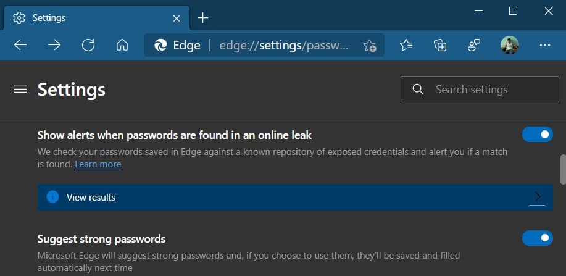Viewport: 566px width, 276px height.
Task: Open the Settings hamburger menu
Action: (20, 90)
